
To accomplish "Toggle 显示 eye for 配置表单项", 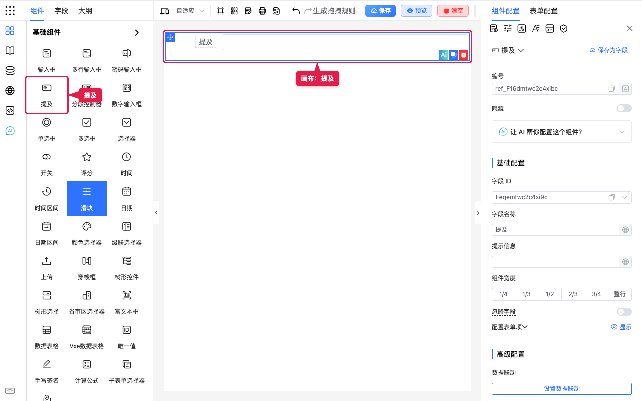I will 621,327.
